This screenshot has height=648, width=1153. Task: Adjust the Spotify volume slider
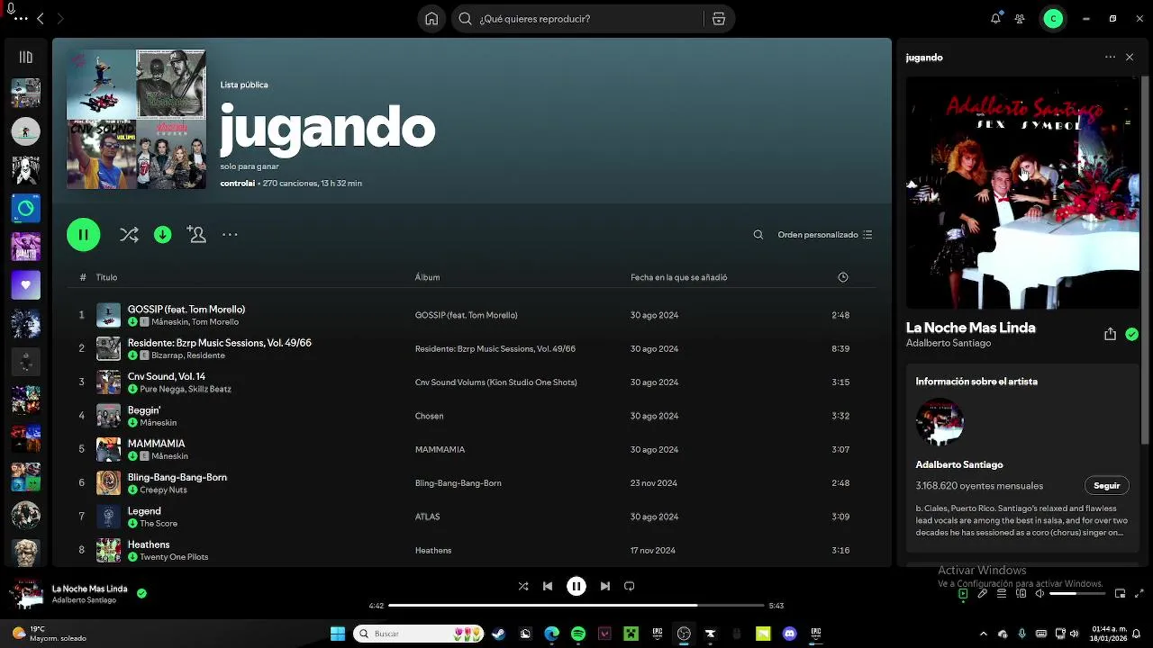[x=1077, y=594]
